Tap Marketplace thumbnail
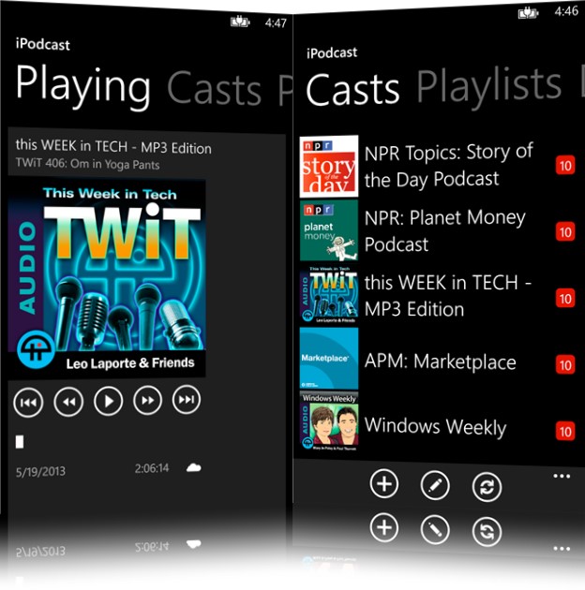Screen dimensions: 585x590 point(329,359)
